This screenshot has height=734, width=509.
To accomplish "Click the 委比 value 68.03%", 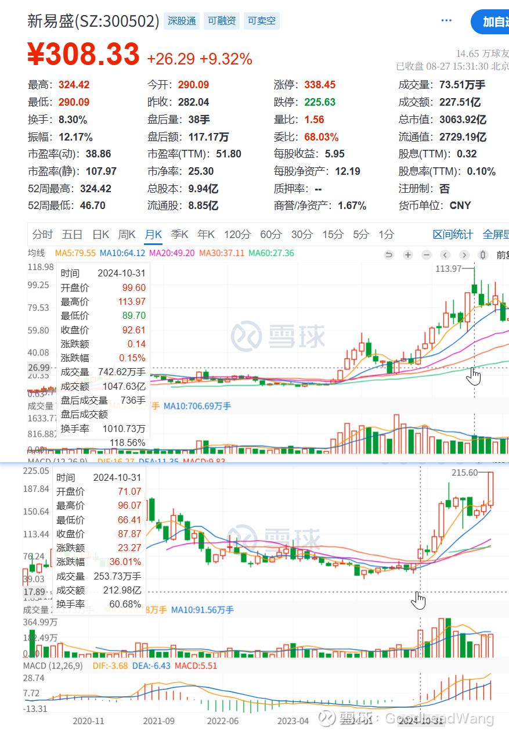I will tap(322, 137).
